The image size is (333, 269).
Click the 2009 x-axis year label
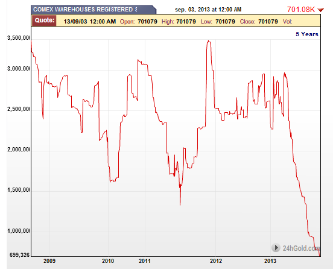[x=49, y=261]
